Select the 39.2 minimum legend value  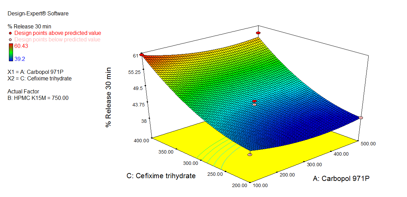coord(20,59)
